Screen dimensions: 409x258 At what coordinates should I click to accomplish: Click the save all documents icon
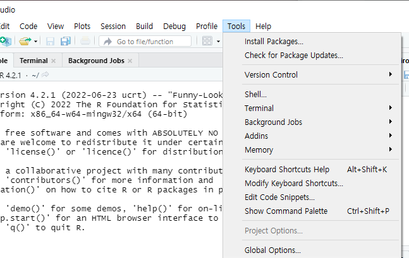[x=65, y=41]
